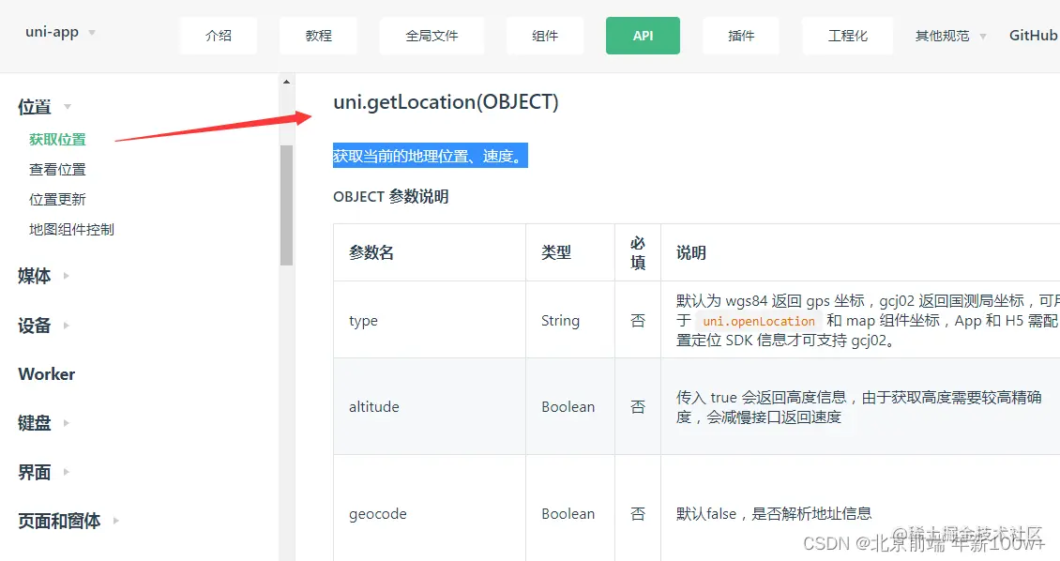Expand the 页面和窗体 sidebar section
The width and height of the screenshot is (1060, 561).
(x=58, y=521)
